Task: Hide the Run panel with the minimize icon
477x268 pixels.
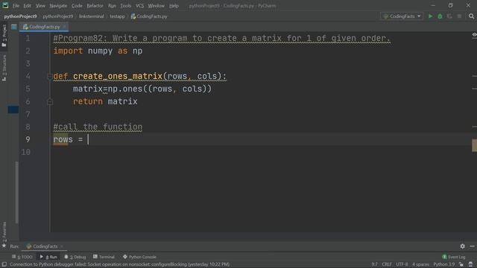Action: click(x=472, y=246)
